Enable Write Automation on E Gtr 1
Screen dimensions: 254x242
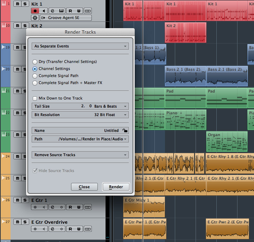click(x=79, y=207)
